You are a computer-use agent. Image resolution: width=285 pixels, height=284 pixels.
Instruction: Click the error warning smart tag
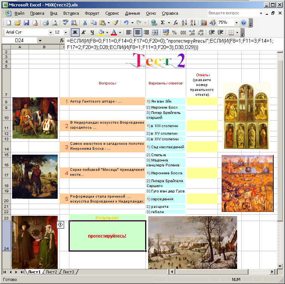point(60,225)
